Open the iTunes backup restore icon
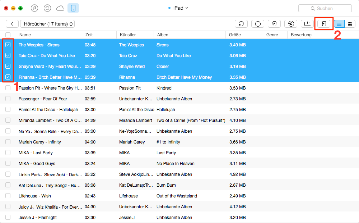The height and width of the screenshot is (223, 359). pos(47,8)
